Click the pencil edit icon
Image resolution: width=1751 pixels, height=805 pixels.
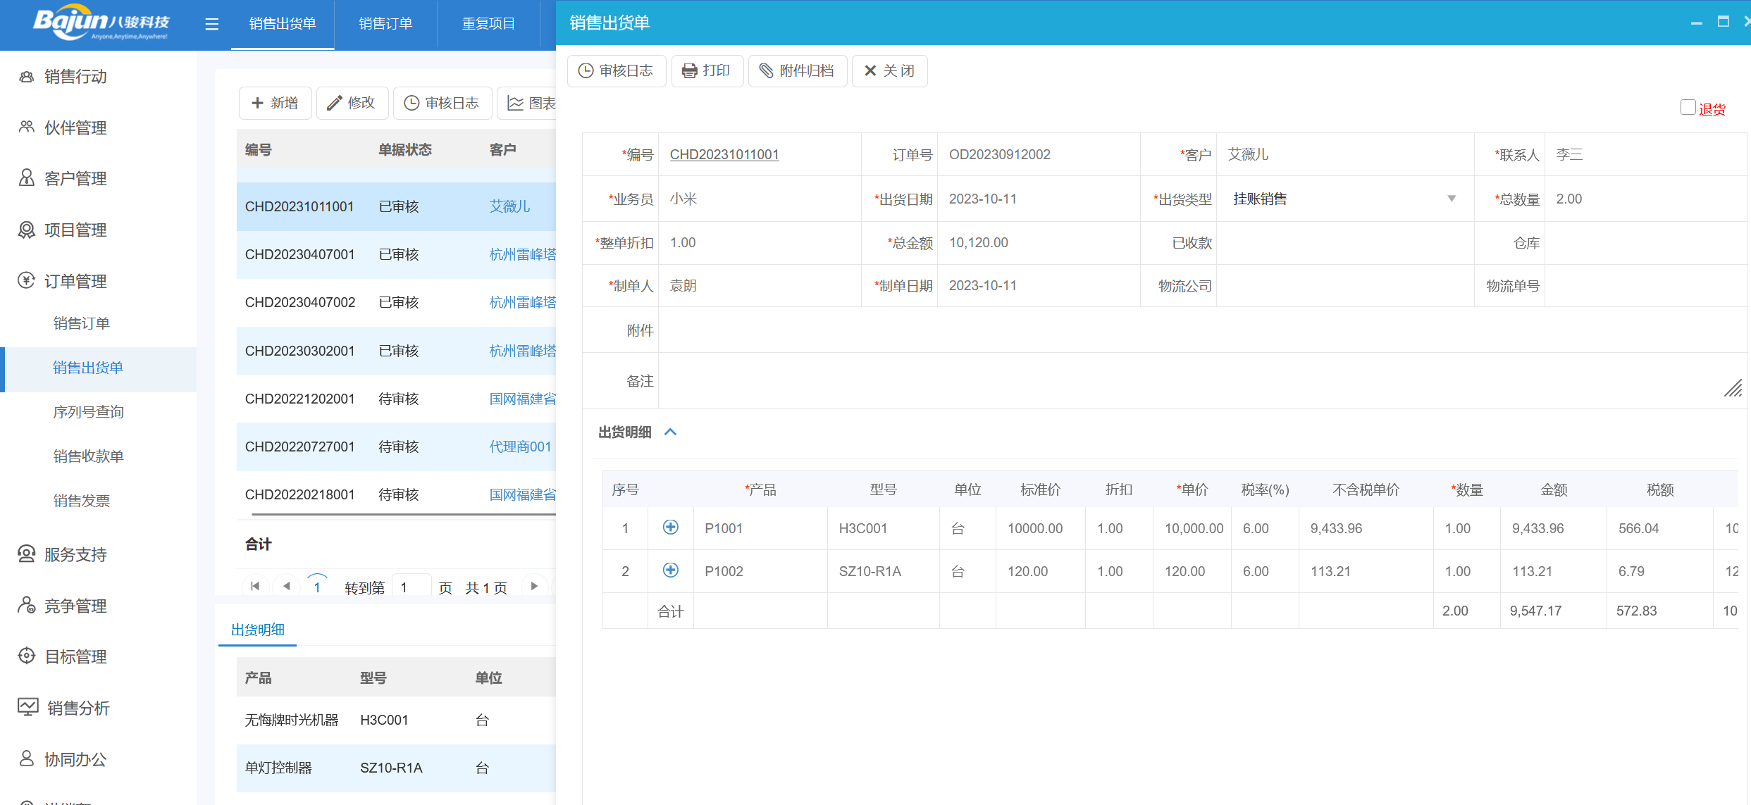point(335,104)
